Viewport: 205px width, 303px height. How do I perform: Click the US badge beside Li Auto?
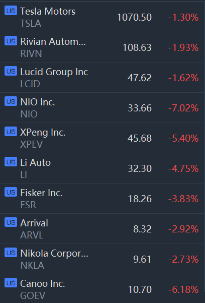pos(11,162)
